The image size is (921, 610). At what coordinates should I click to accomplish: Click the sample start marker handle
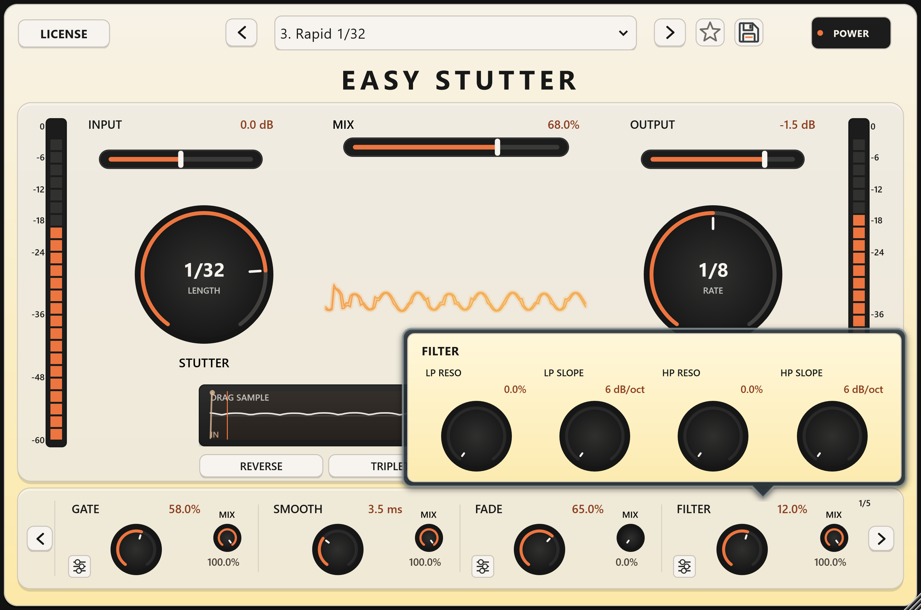tap(212, 393)
